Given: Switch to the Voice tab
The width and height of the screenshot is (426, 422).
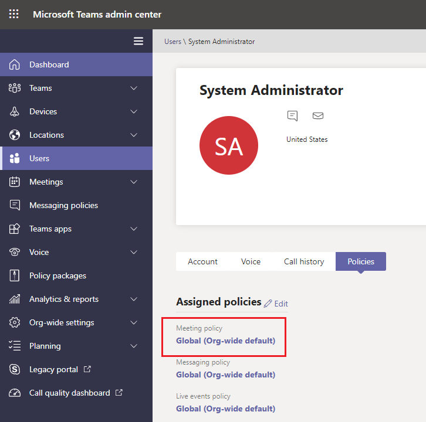Looking at the screenshot, I should tap(251, 261).
